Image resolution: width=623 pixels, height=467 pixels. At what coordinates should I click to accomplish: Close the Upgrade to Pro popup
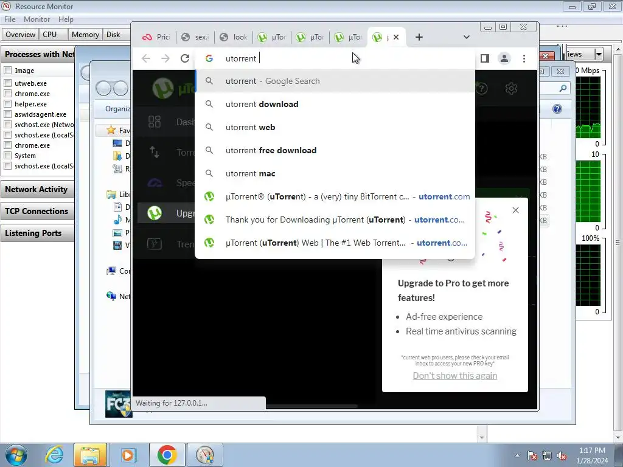(515, 210)
